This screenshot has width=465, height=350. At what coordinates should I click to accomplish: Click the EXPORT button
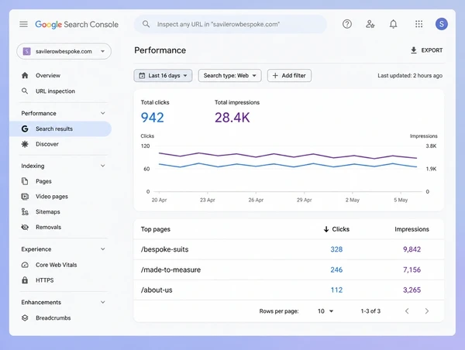click(x=426, y=50)
